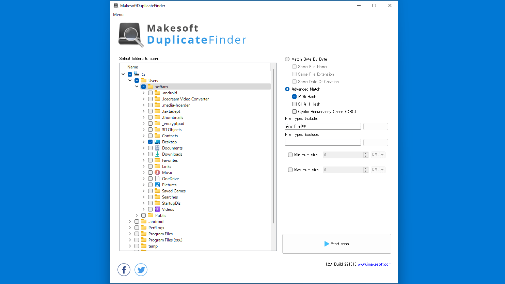Open the Facebook page icon

(x=124, y=270)
